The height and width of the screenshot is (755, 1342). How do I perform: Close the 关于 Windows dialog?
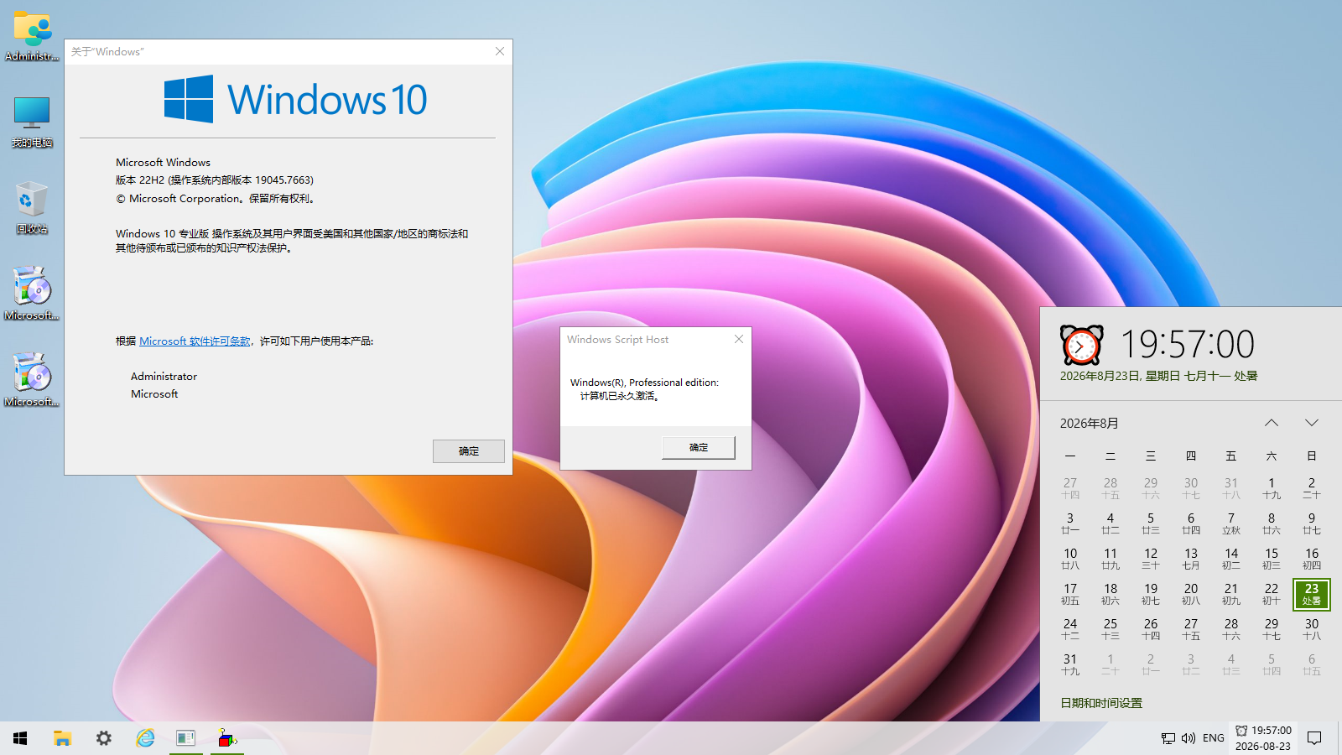pyautogui.click(x=500, y=51)
